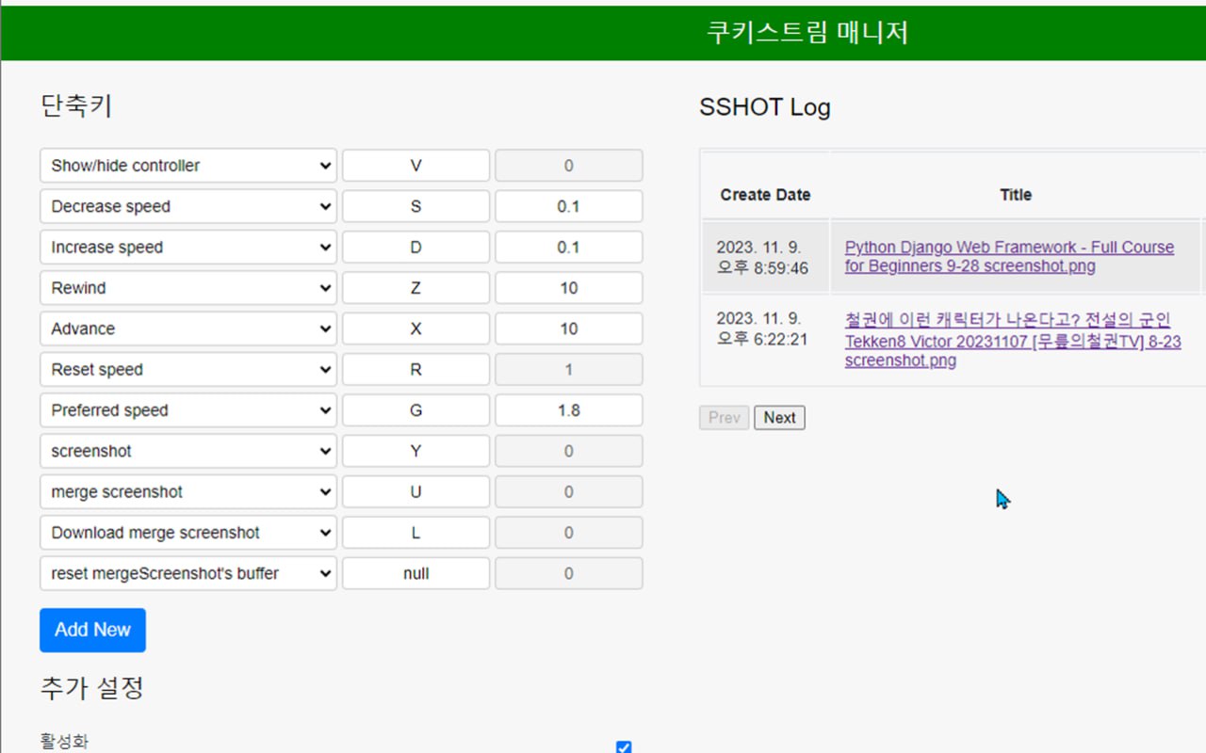The height and width of the screenshot is (753, 1206).
Task: Edit shortcut key field containing S
Action: click(x=416, y=206)
